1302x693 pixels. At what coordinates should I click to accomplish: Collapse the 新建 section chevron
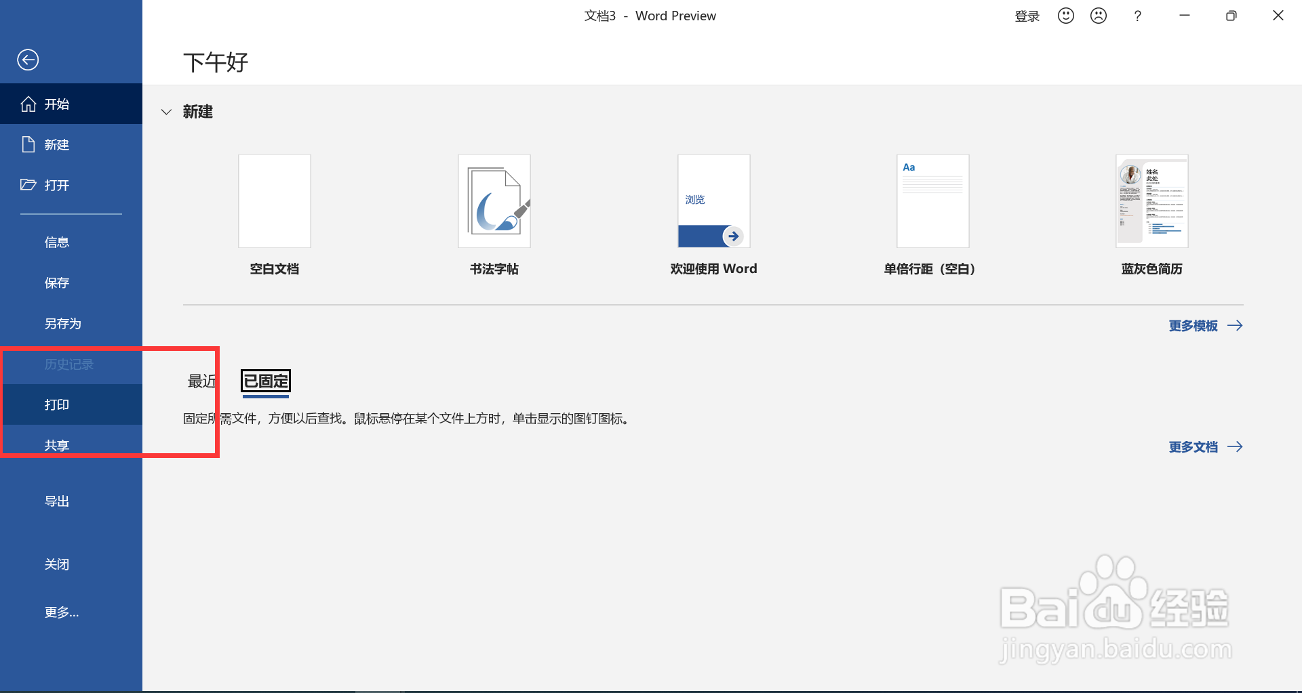coord(166,112)
